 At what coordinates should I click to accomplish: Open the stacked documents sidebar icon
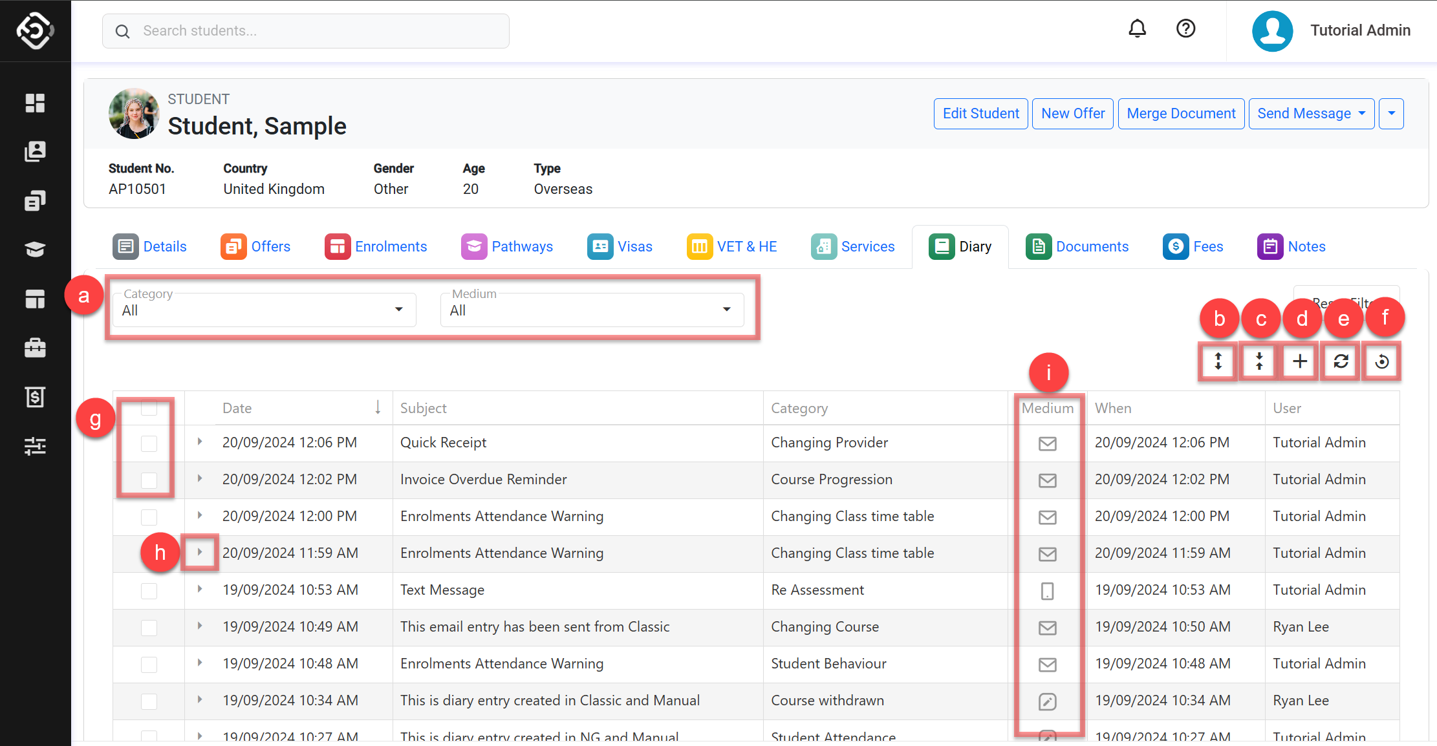[35, 200]
